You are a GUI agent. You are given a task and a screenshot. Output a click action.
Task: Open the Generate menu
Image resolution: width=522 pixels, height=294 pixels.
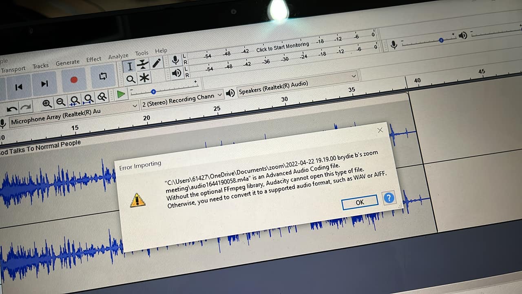68,62
